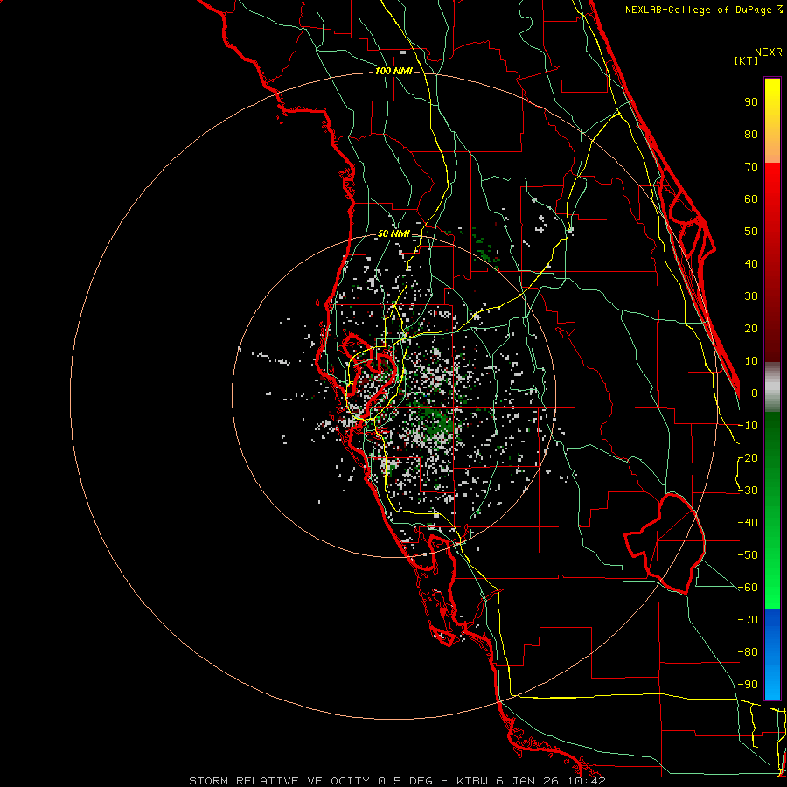Click the 80 value on velocity scale
The height and width of the screenshot is (787, 787).
click(751, 135)
